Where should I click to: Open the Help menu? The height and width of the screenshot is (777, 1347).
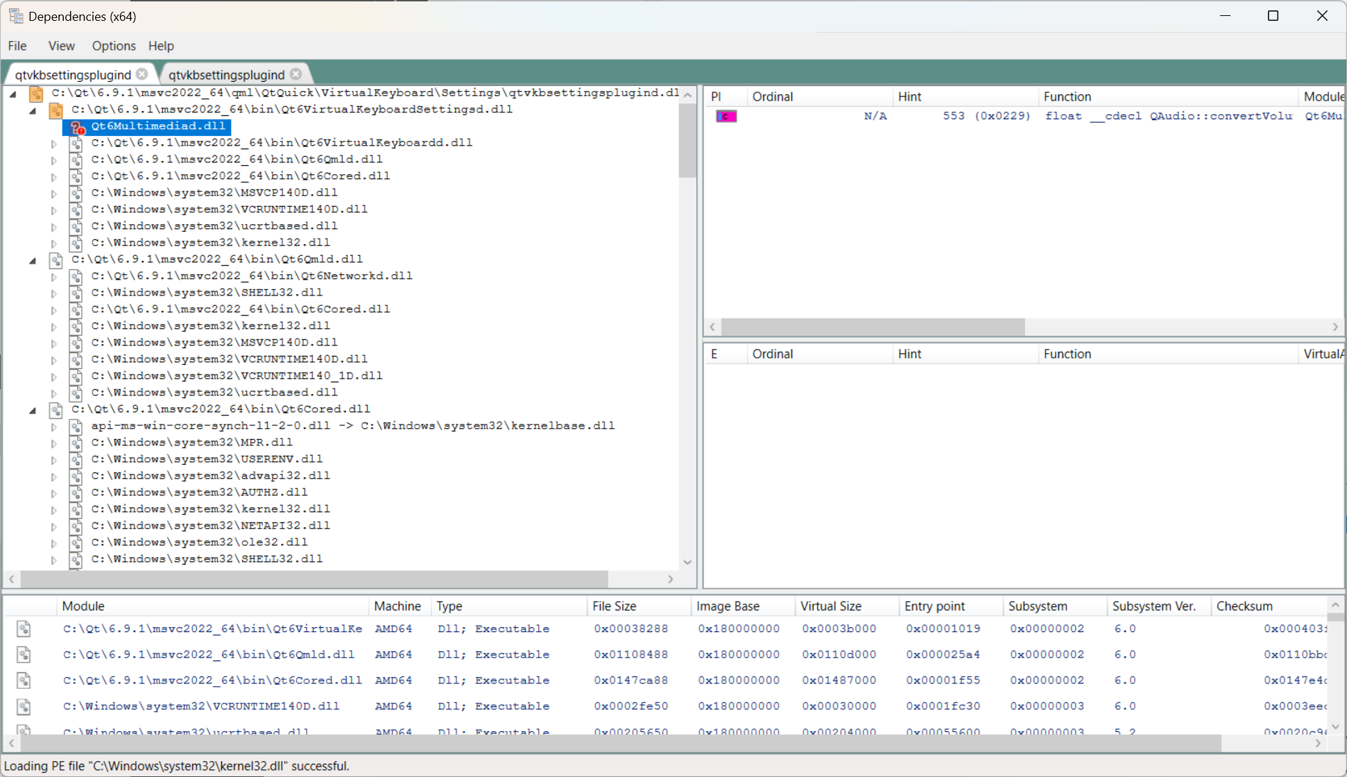pos(161,46)
